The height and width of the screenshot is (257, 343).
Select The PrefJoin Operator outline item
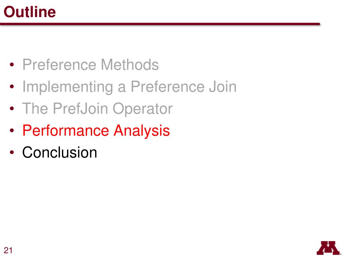click(97, 109)
